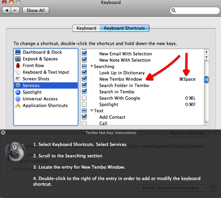
Task: Toggle the Text group checkbox
Action: (84, 111)
